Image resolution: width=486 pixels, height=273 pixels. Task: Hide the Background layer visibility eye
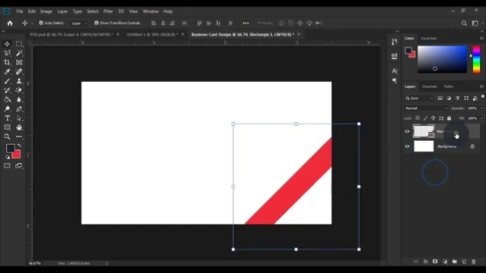click(x=407, y=146)
